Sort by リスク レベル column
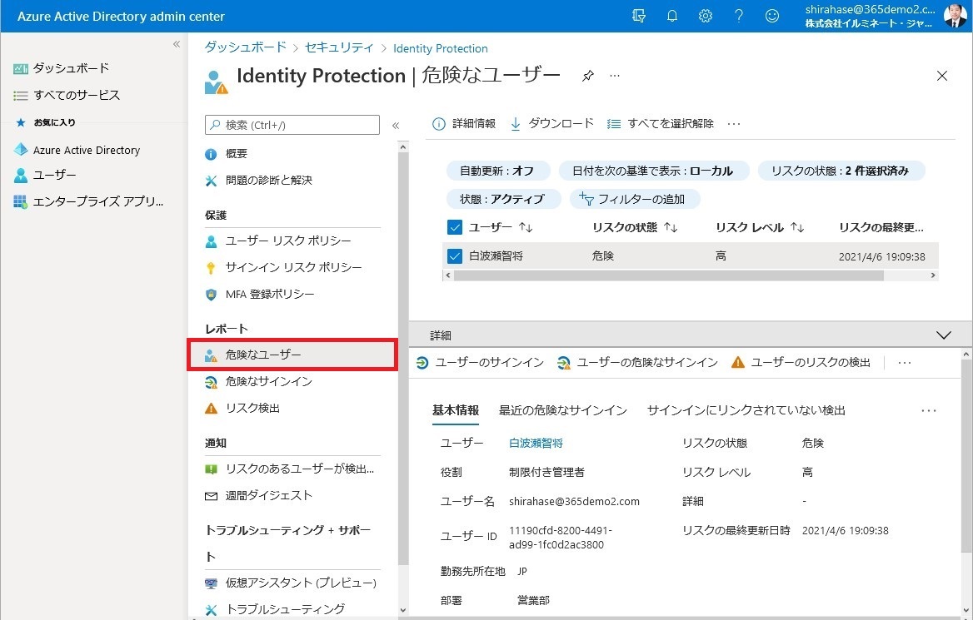 click(760, 227)
